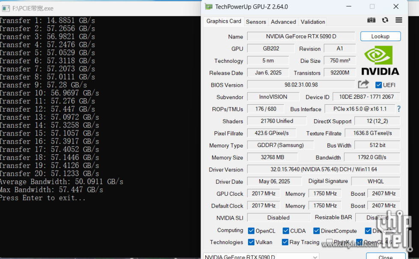
Task: Click the Memory 1750 MHz field in GPU Clock row
Action: pyautogui.click(x=325, y=194)
